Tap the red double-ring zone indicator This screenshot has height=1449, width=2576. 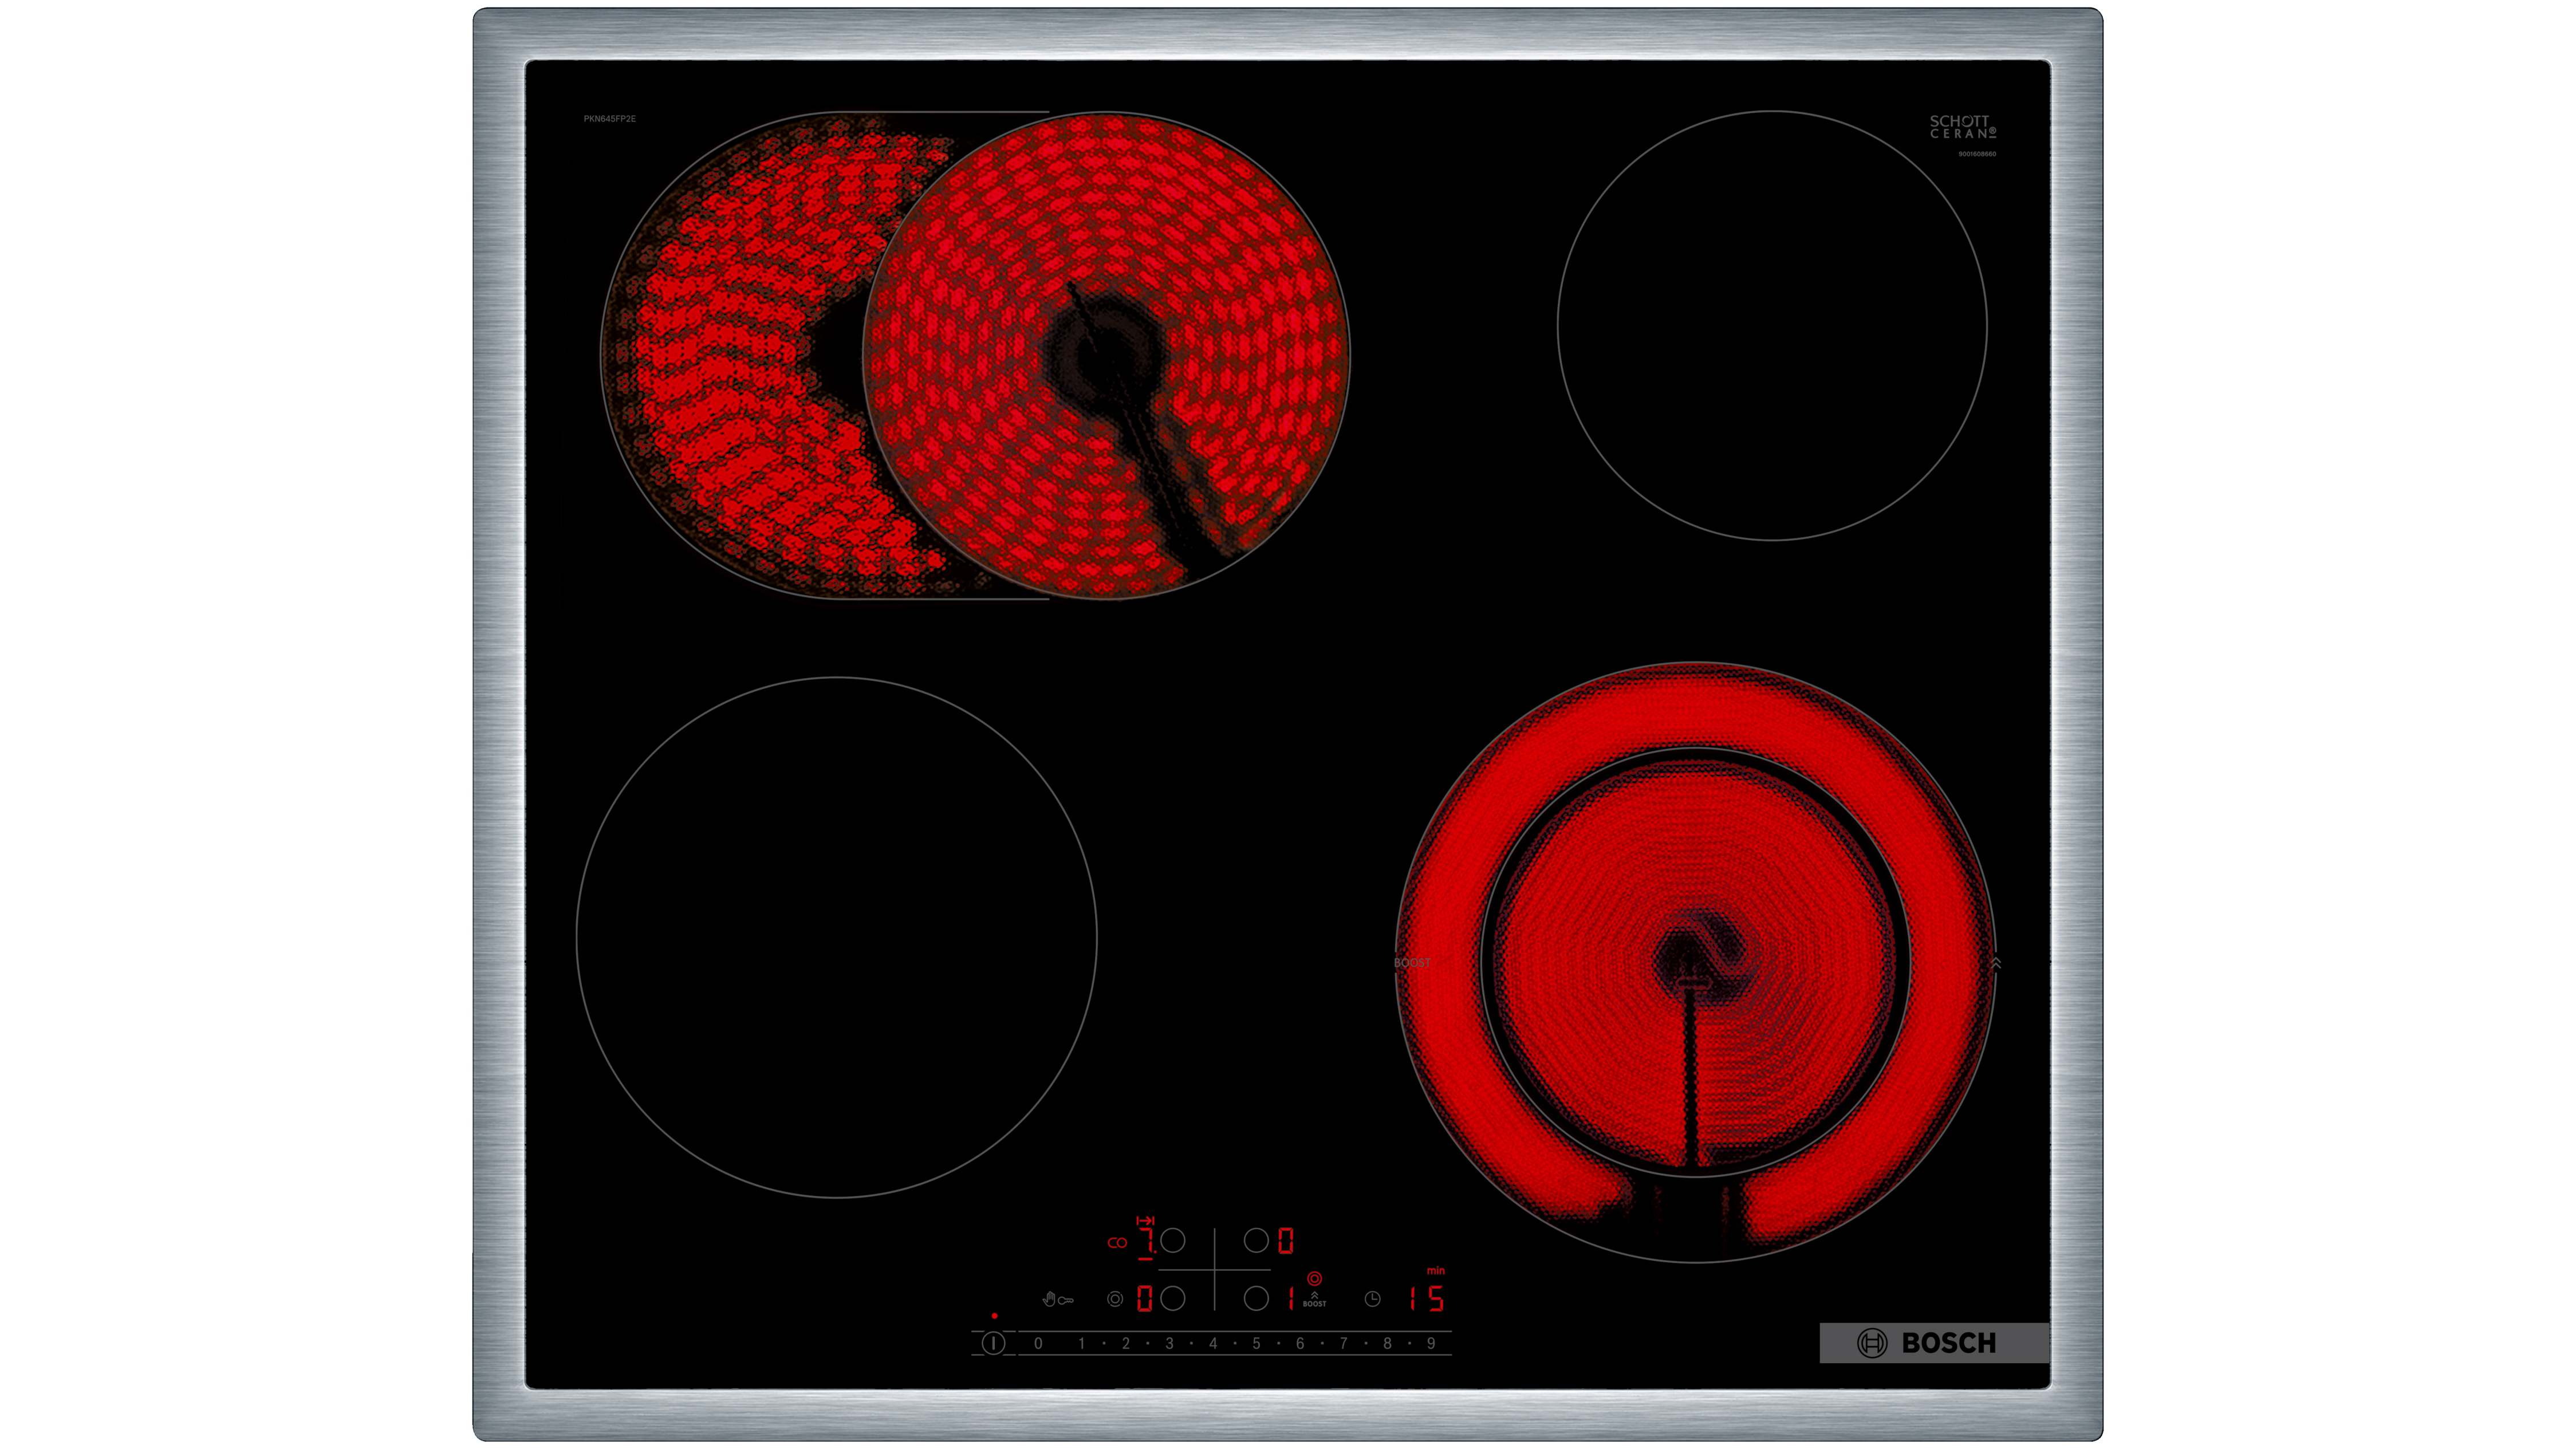pyautogui.click(x=1314, y=1278)
